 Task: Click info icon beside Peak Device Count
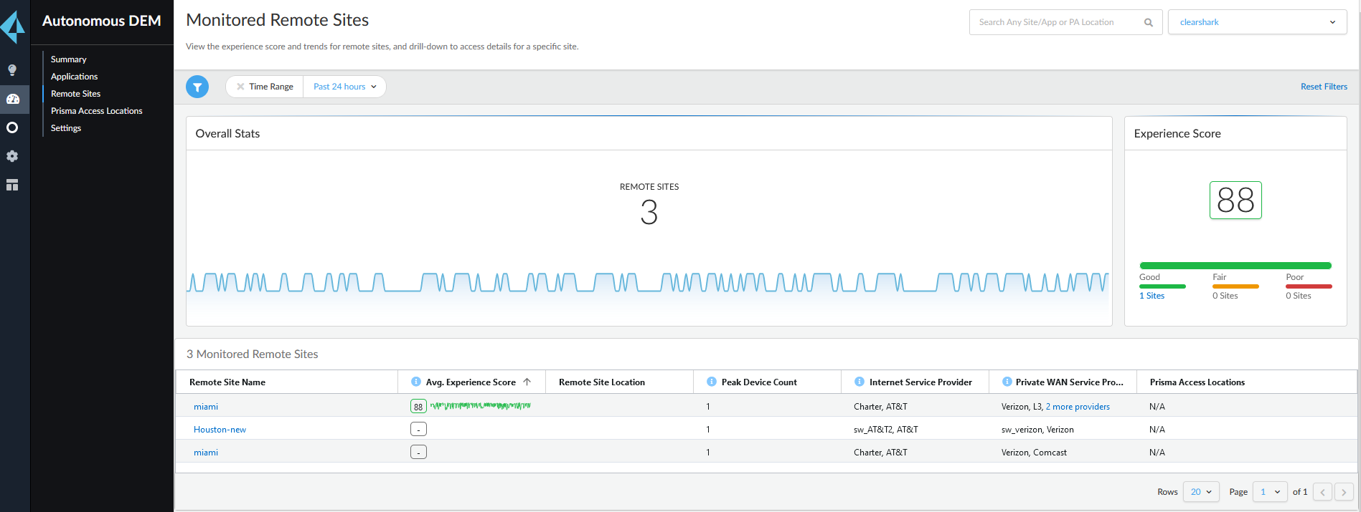click(712, 382)
